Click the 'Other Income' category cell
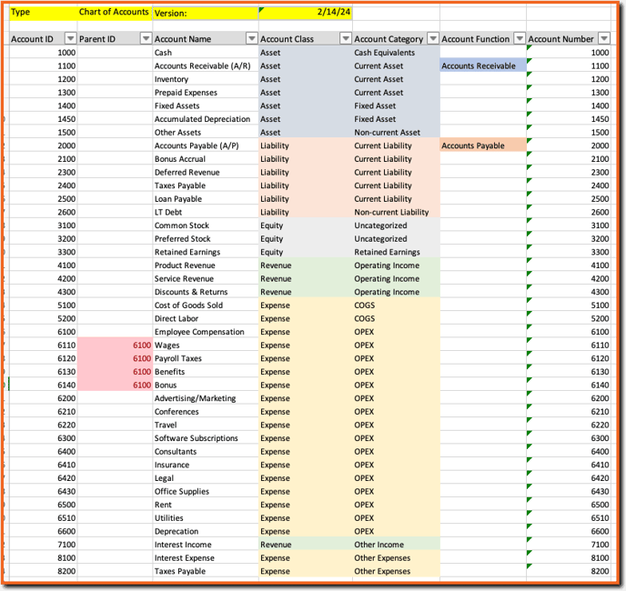Image resolution: width=626 pixels, height=591 pixels. point(396,545)
